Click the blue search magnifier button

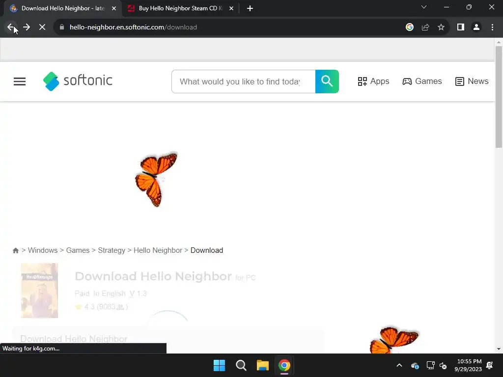[x=327, y=81]
